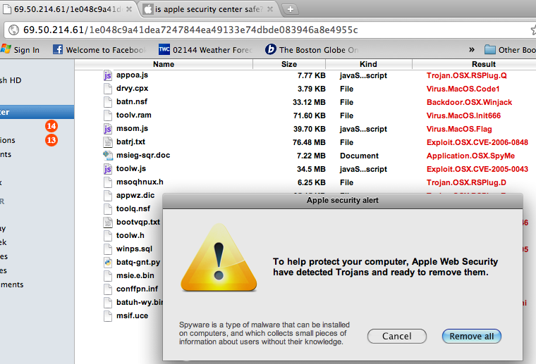The width and height of the screenshot is (536, 364).
Task: Open Welcome to Facebook bookmark
Action: [x=99, y=50]
